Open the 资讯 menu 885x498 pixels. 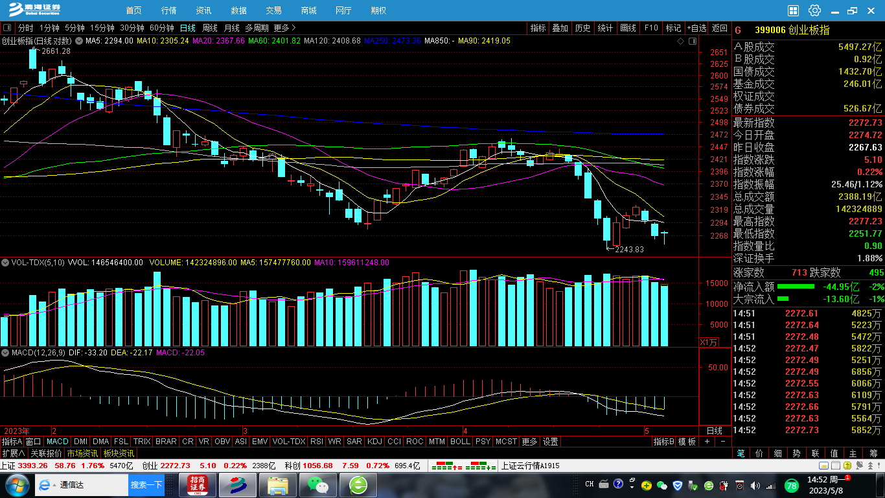pos(203,10)
